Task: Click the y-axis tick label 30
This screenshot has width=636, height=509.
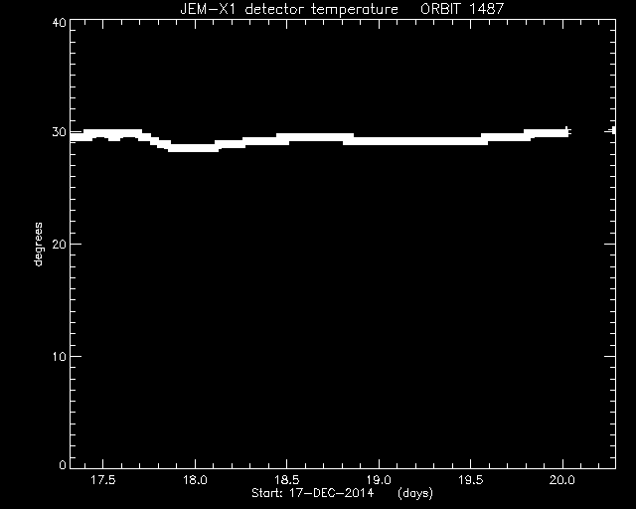Action: point(60,132)
